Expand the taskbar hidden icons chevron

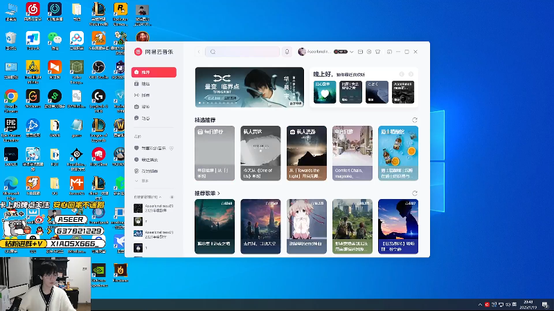pos(480,305)
